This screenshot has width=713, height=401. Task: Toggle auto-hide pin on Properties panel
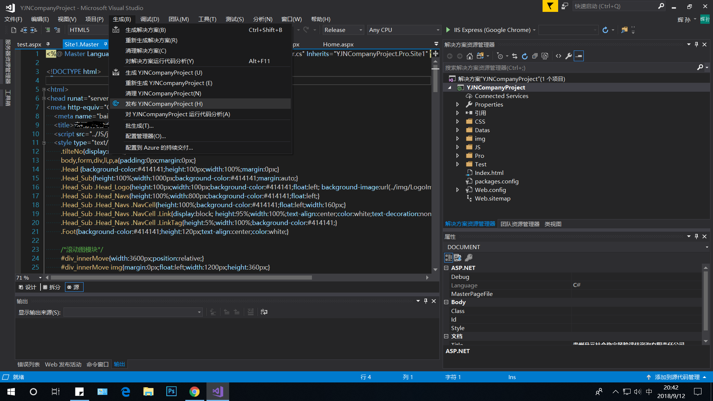[696, 237]
